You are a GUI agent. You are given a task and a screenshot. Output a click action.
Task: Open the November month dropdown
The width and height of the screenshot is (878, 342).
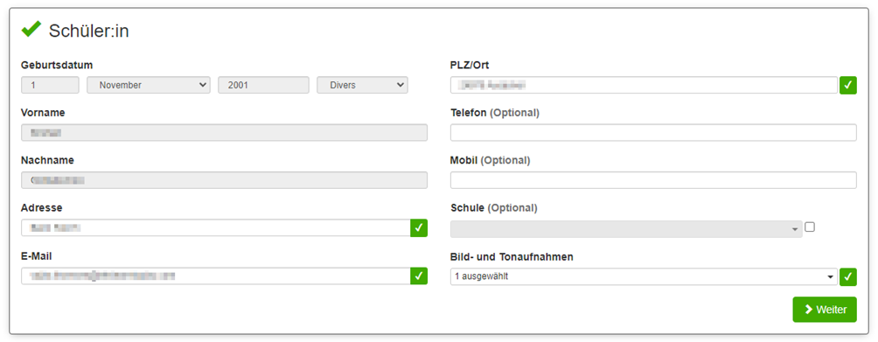coord(149,85)
